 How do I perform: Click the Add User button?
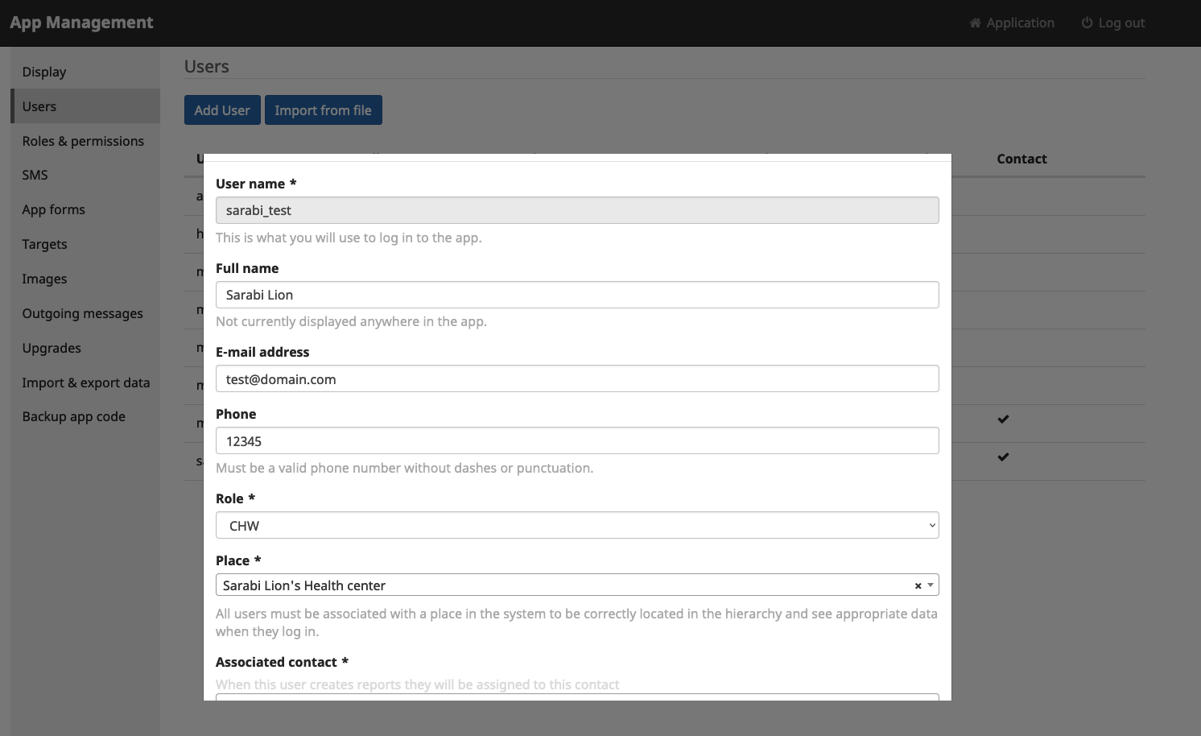pos(222,110)
